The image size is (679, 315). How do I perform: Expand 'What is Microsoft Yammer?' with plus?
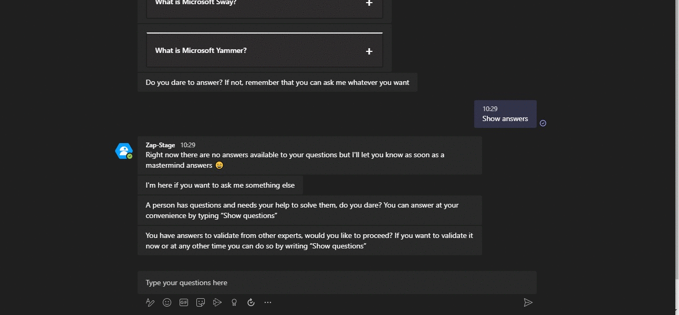[x=369, y=51]
